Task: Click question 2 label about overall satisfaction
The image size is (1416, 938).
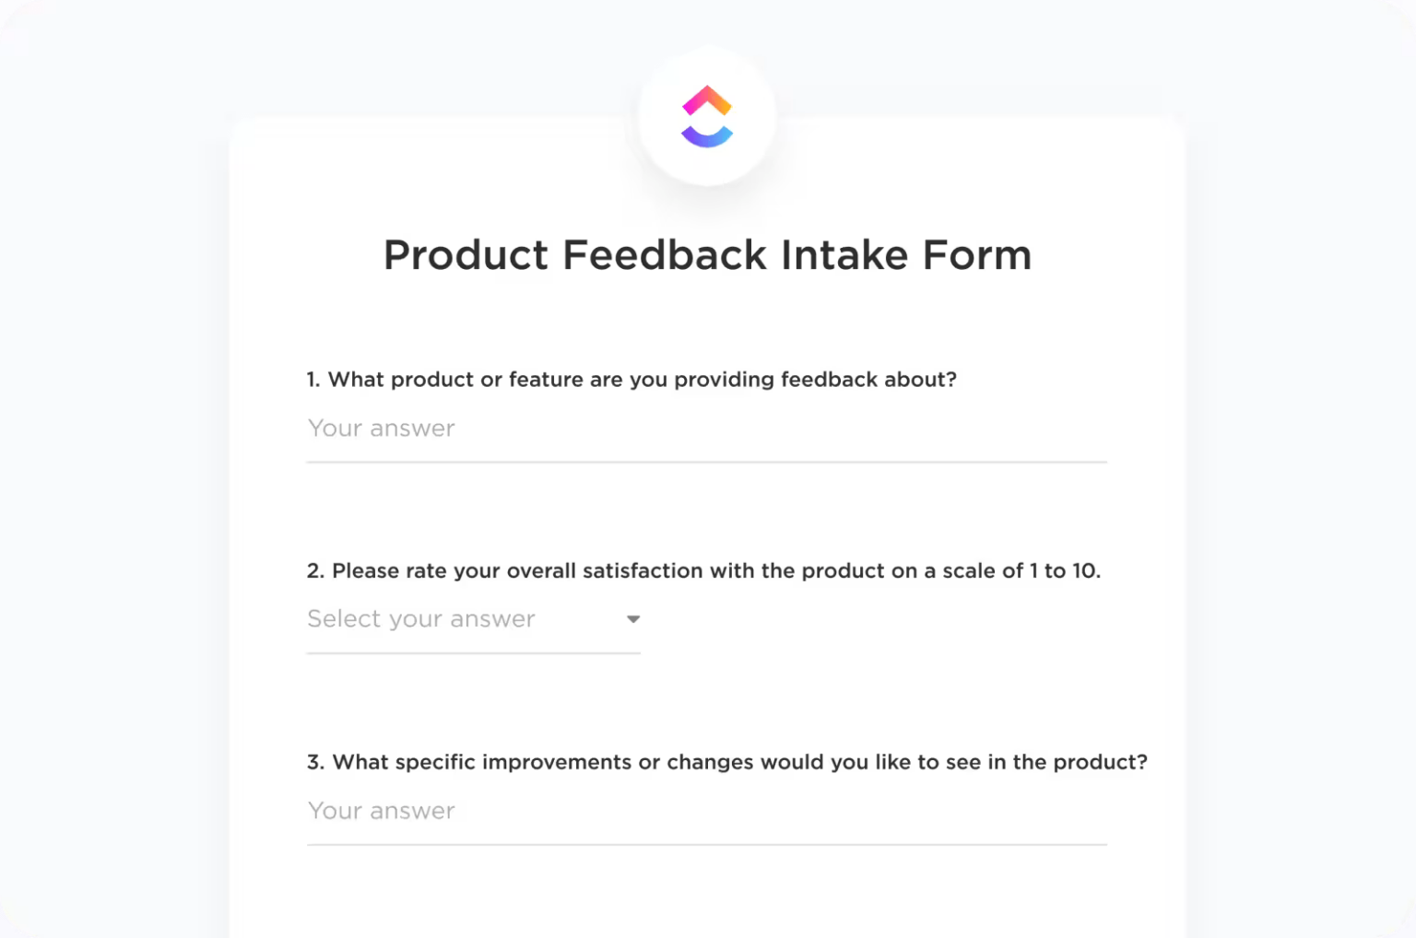Action: click(703, 571)
